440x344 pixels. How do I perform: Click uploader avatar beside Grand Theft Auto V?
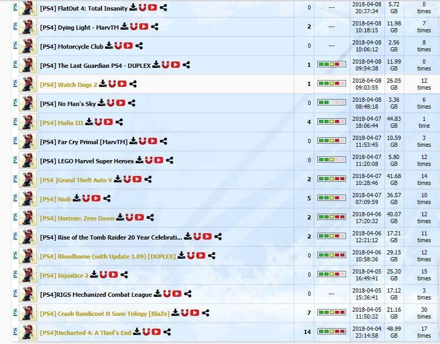pos(28,179)
